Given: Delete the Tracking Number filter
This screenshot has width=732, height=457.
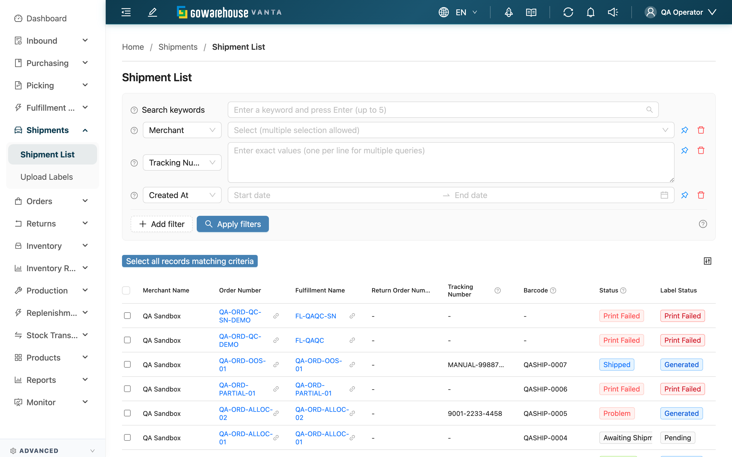Looking at the screenshot, I should point(701,150).
